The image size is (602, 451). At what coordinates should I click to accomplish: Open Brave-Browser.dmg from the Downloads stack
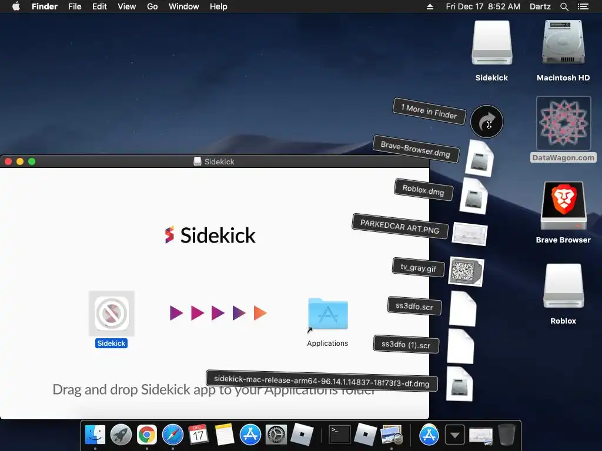pos(416,149)
